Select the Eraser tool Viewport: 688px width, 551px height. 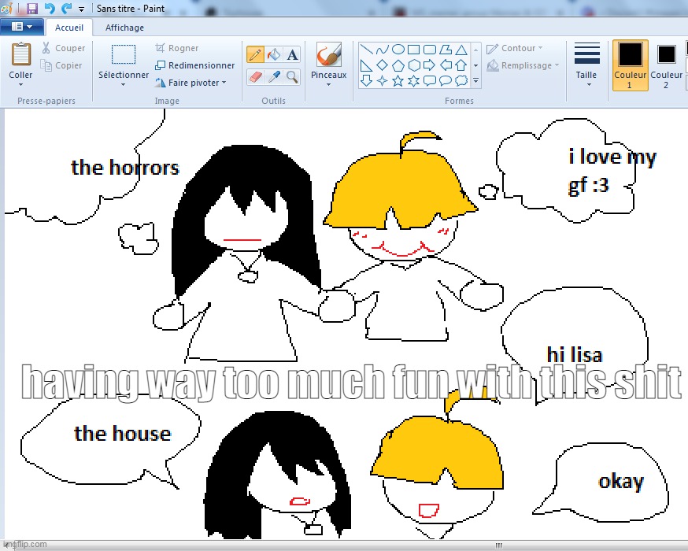click(255, 77)
